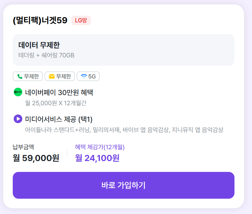Click the purple media play icon
This screenshot has height=214, width=252.
point(18,119)
